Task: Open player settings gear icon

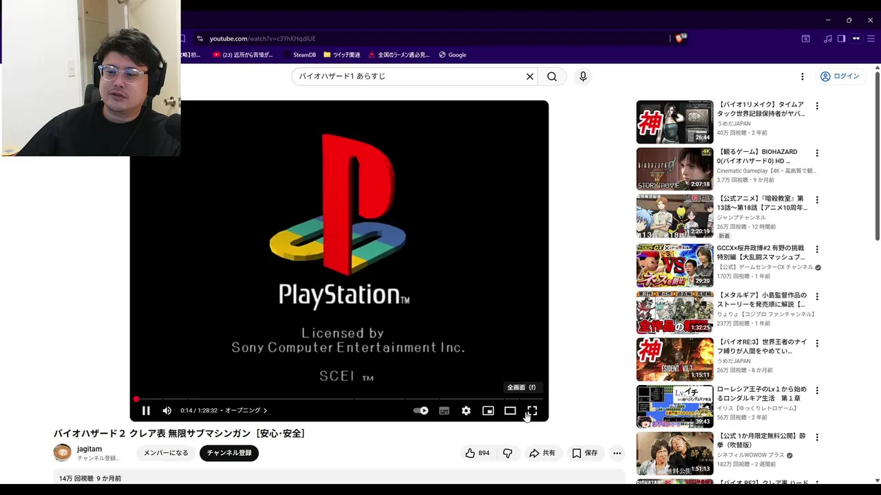Action: [x=466, y=410]
